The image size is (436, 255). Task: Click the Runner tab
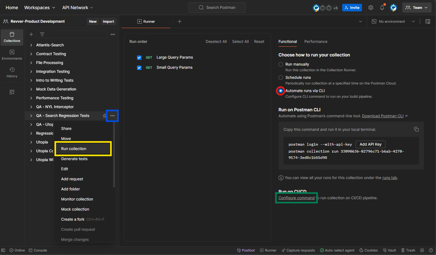[146, 21]
